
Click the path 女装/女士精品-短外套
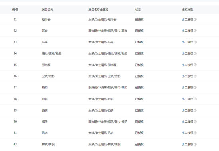point(102,20)
